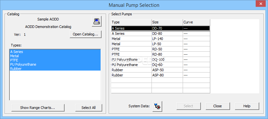
Task: Select PU Polyurethane in Types list
Action: coord(55,64)
